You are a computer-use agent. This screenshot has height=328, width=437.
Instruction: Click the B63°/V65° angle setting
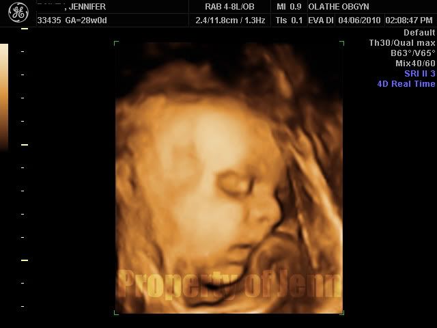pos(412,53)
